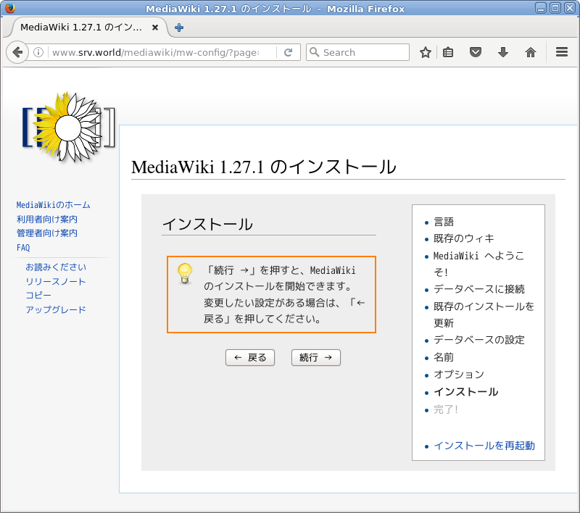Click the MediaWiki へようこそ! step
This screenshot has height=513, width=580.
coord(479,264)
